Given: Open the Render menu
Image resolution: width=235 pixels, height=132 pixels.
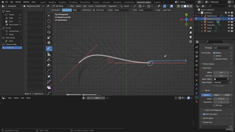Looking at the screenshot, I should (x=18, y=2).
